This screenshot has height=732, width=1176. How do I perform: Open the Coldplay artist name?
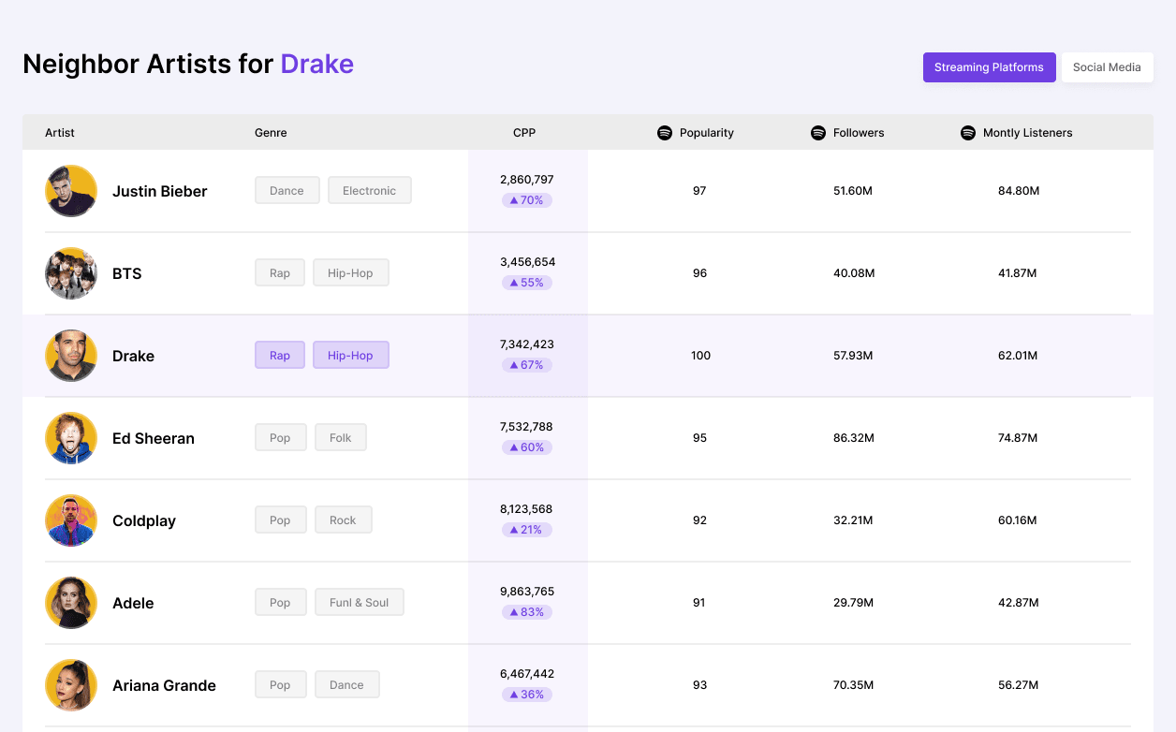click(x=144, y=520)
